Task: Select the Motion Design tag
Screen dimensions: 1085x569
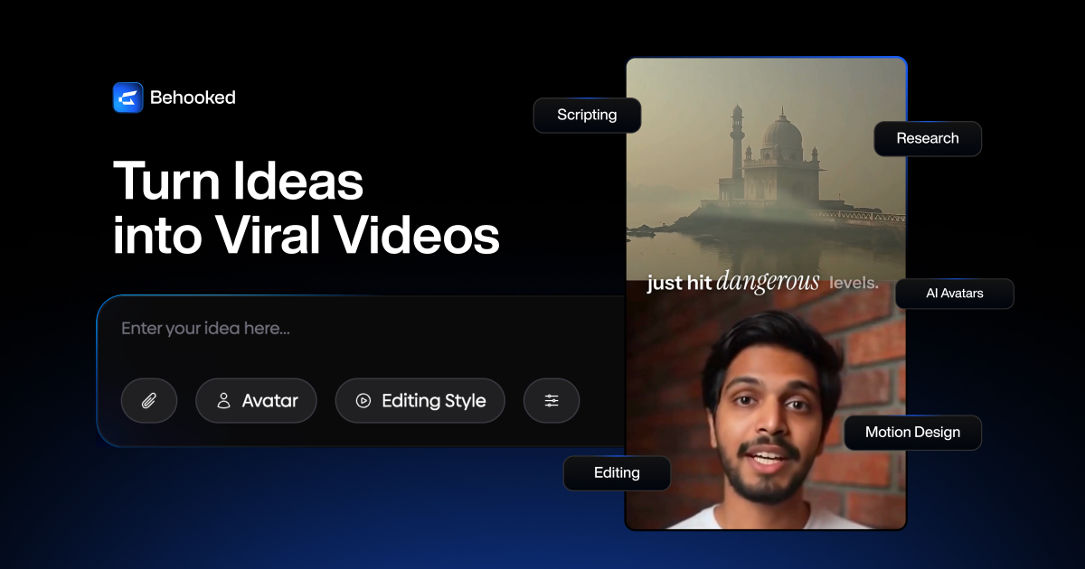Action: click(912, 433)
